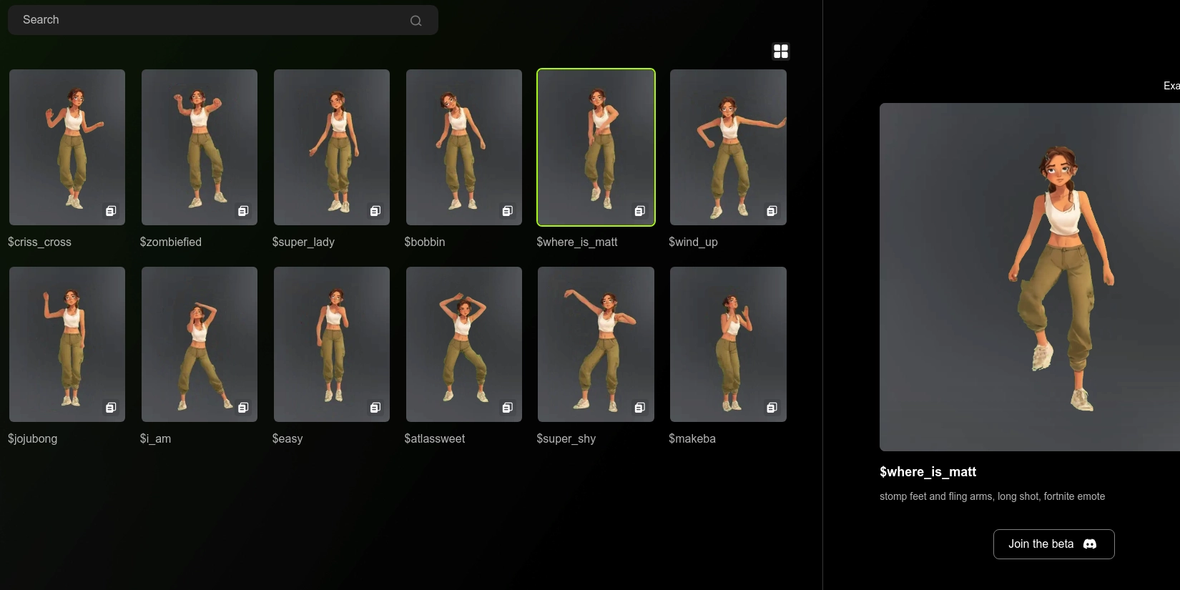This screenshot has width=1180, height=590.
Task: Click copy icon on $i_am card
Action: [x=243, y=408]
